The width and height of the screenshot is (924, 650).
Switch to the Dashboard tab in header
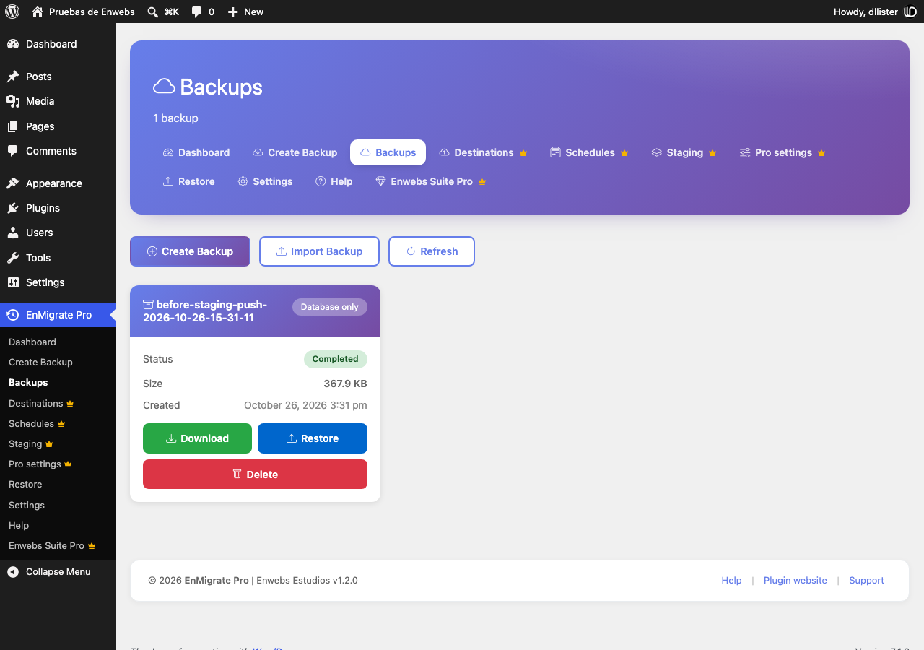(196, 152)
